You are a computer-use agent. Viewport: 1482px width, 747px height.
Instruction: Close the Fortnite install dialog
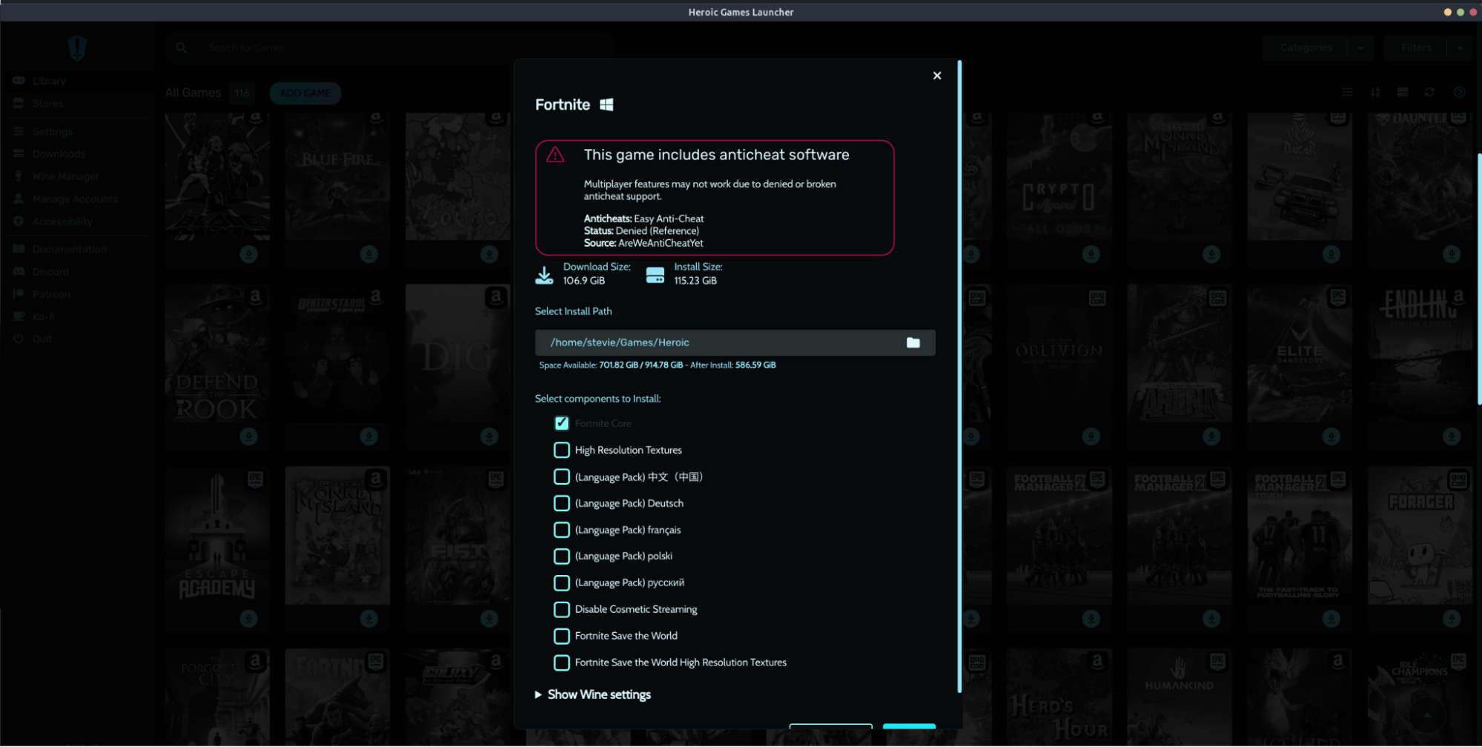(x=936, y=76)
